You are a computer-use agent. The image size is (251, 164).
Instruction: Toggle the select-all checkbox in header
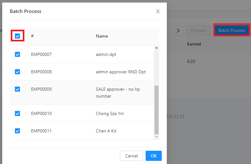point(17,36)
